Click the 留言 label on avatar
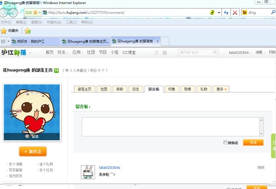Viewport: 276px width, 189px height. tap(35, 136)
